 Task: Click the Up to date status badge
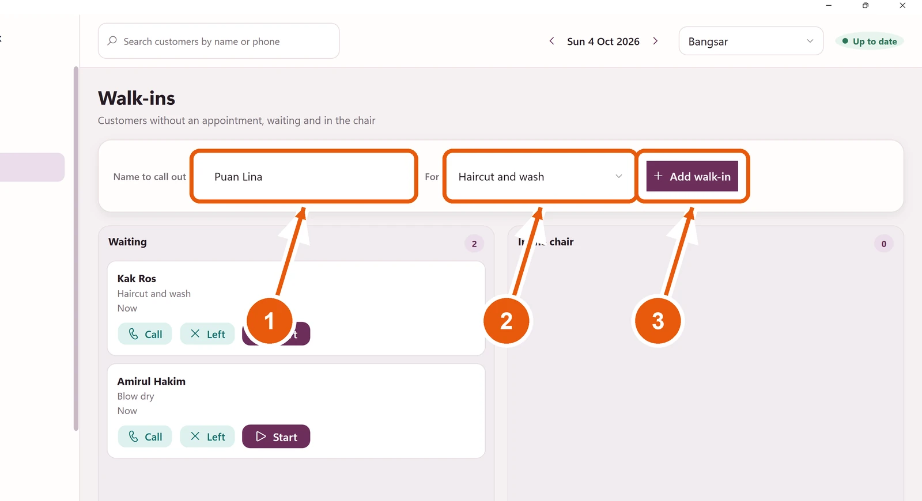(x=870, y=41)
